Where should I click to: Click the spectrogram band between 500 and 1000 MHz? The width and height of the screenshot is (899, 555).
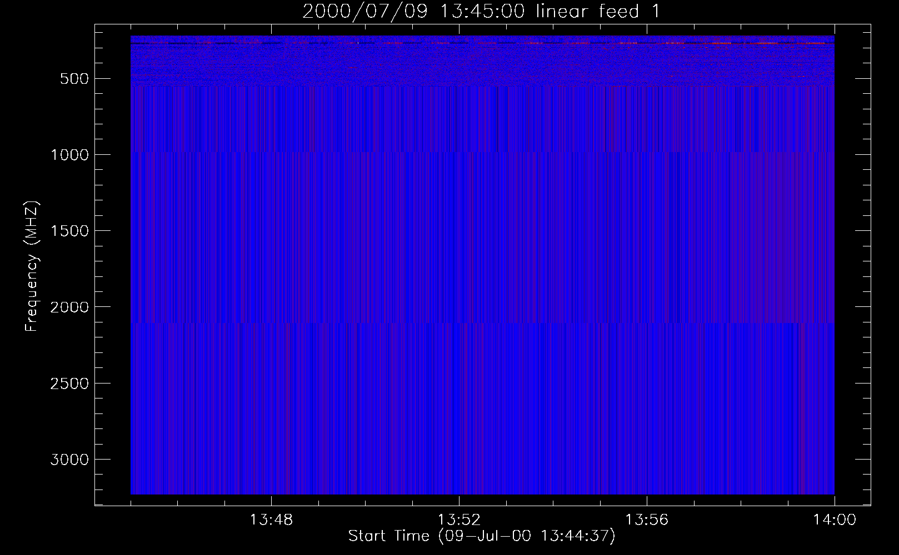click(481, 119)
